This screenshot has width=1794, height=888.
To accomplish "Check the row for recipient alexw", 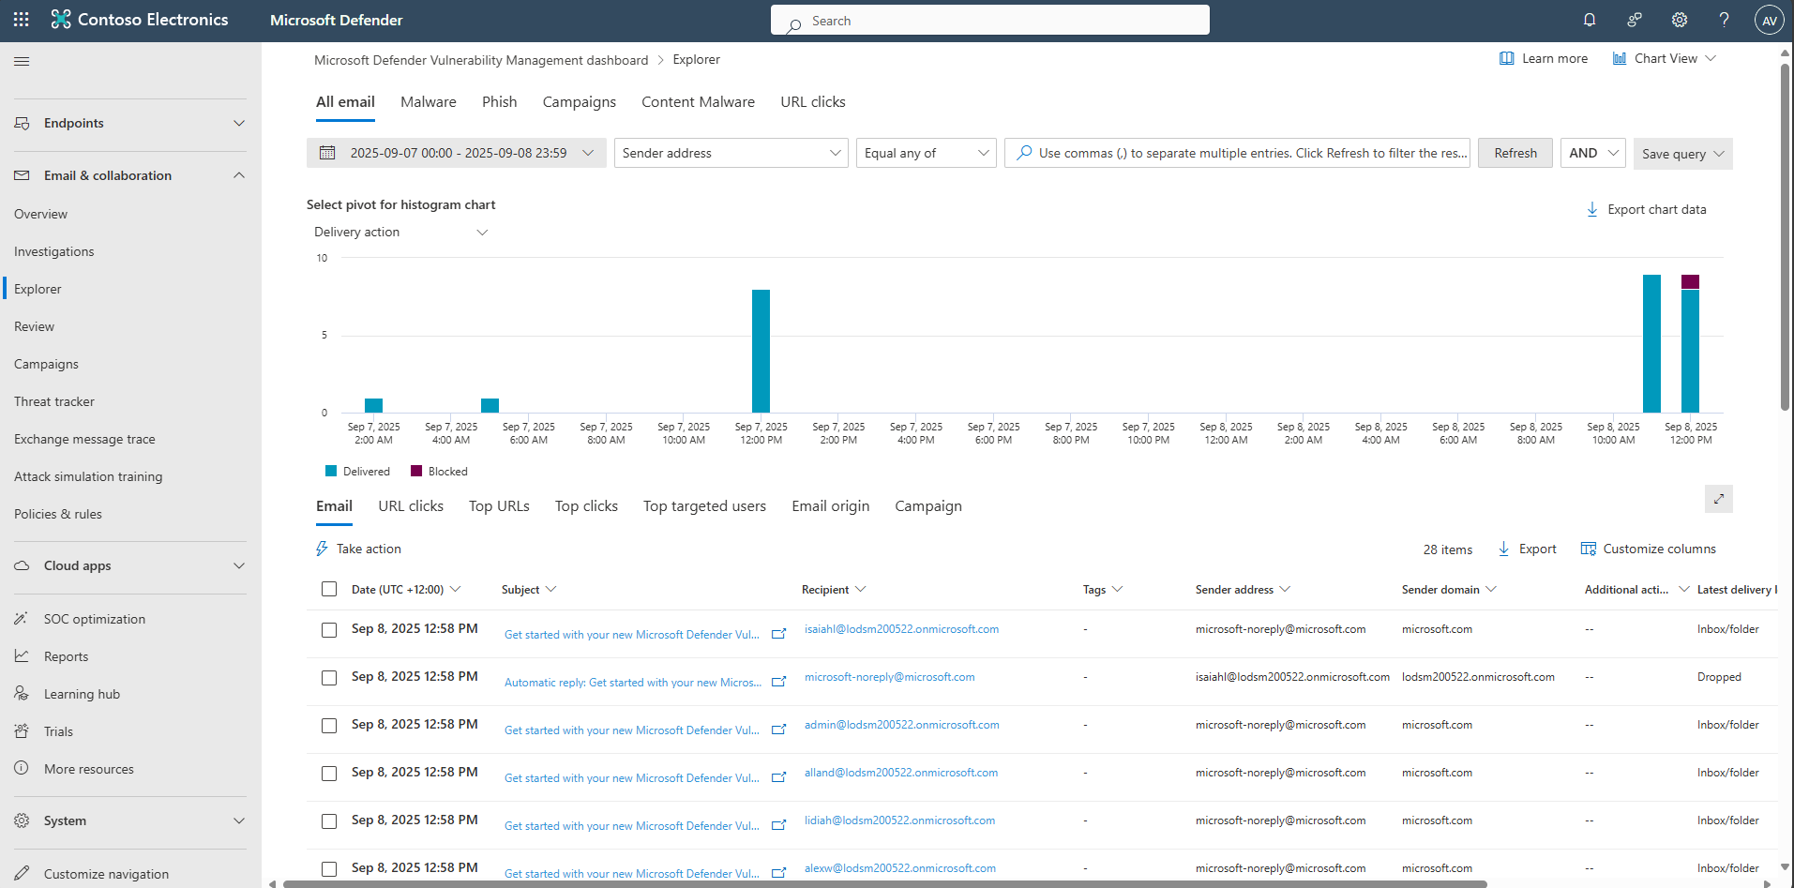I will coord(329,869).
